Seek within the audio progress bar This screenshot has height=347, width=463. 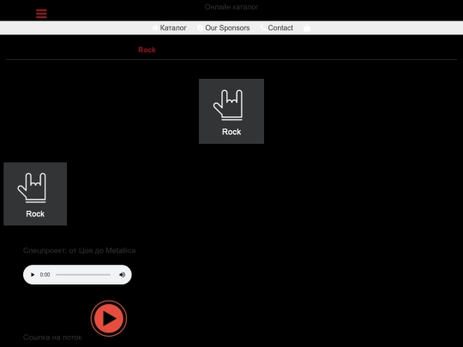[x=83, y=275]
